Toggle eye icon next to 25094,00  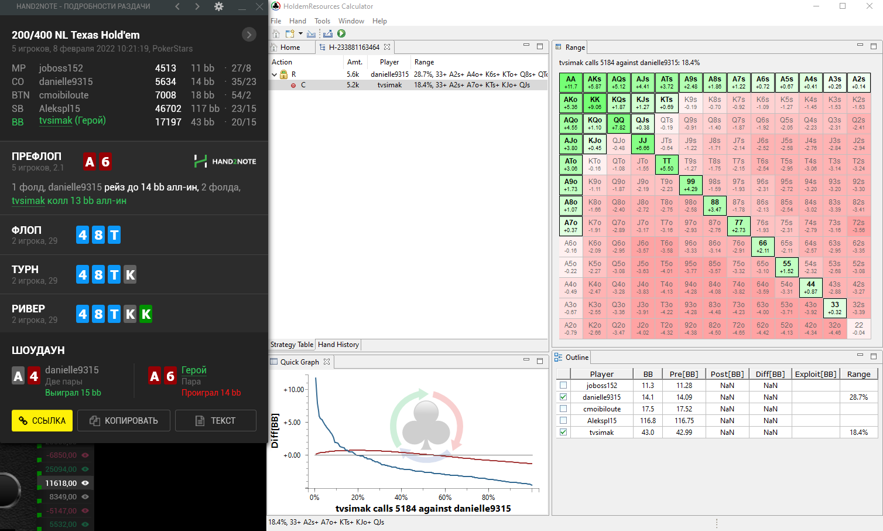coord(85,469)
